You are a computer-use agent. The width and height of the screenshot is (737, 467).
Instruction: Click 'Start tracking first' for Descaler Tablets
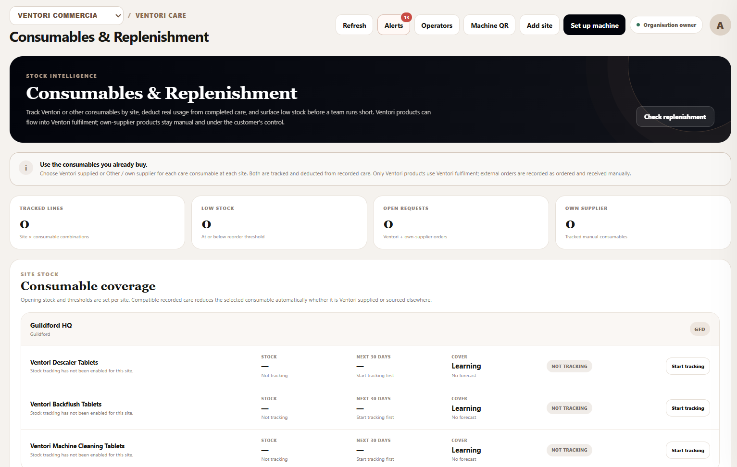(375, 376)
